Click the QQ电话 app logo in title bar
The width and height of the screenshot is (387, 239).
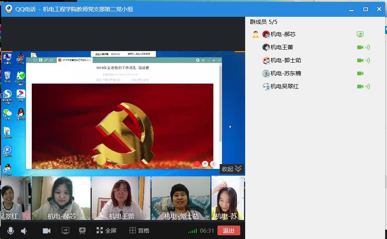point(8,9)
